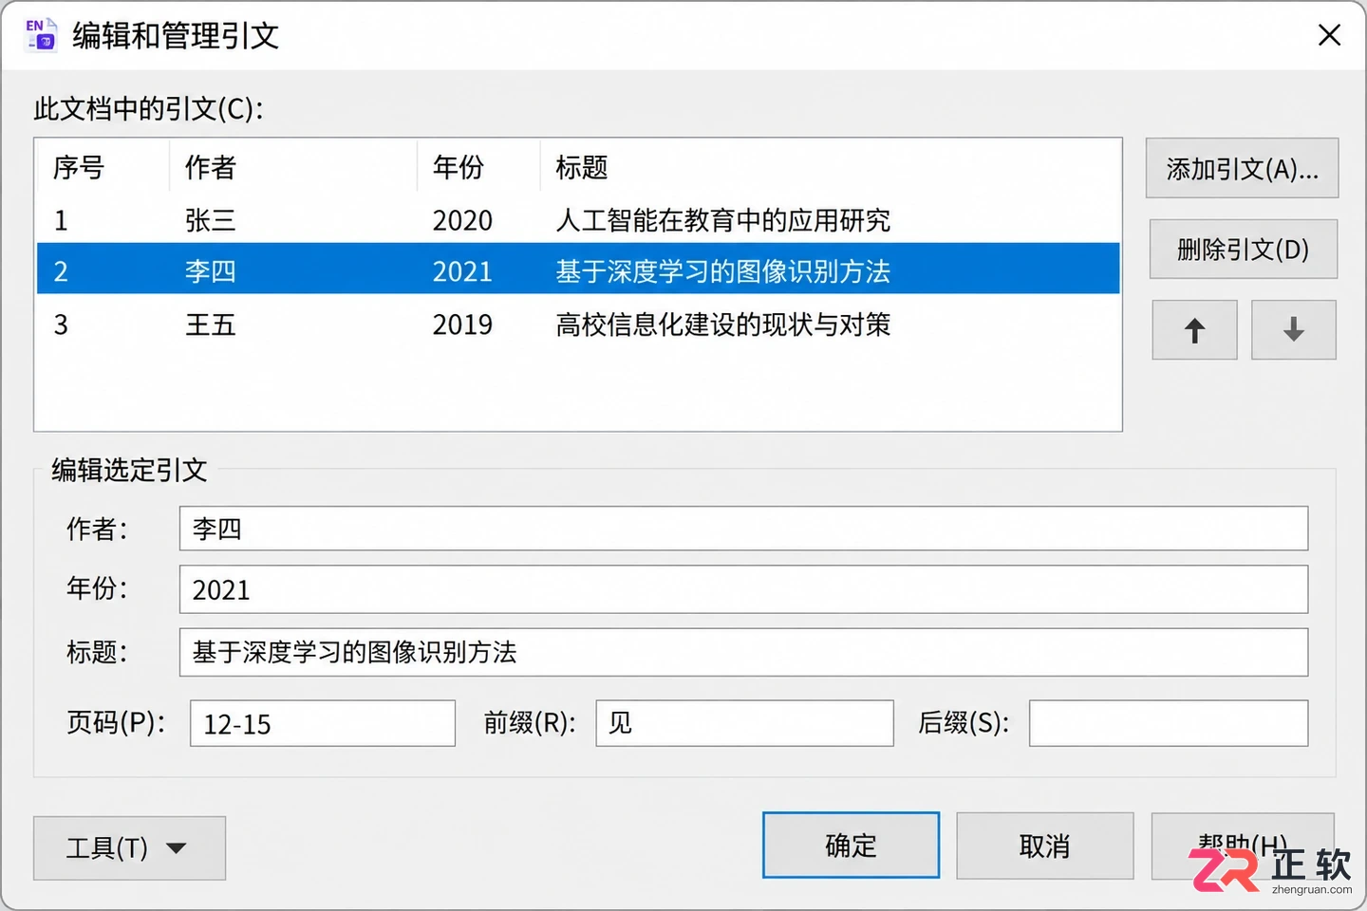Focus the 作者 input field
The image size is (1367, 911).
pos(743,529)
